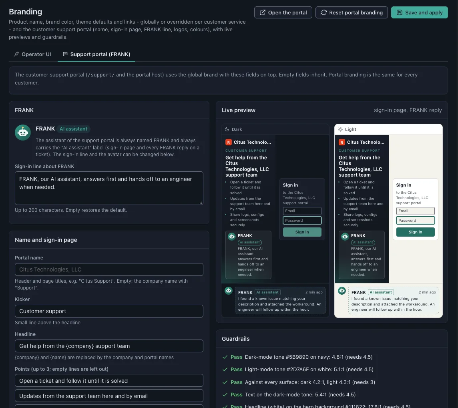458x408 pixels.
Task: Click the FRANK reply avatar in the Dark preview
Action: pyautogui.click(x=229, y=291)
